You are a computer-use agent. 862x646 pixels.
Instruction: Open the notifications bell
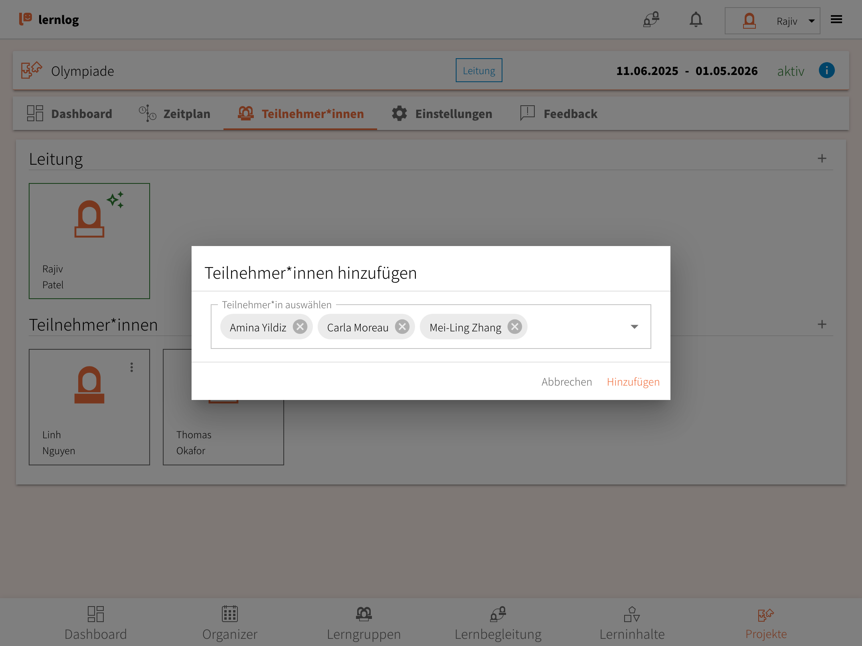[696, 20]
